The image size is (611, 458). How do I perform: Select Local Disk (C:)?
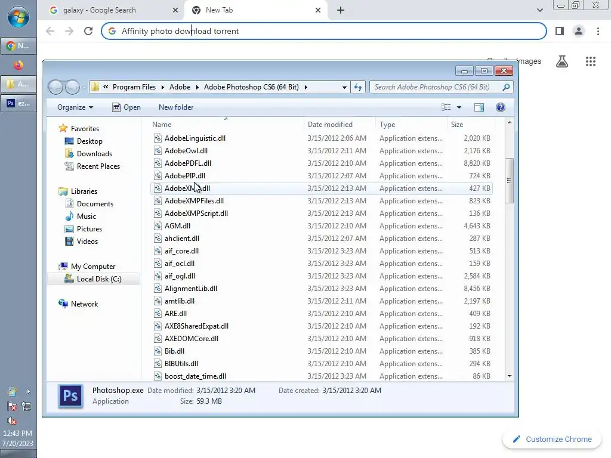click(x=94, y=279)
